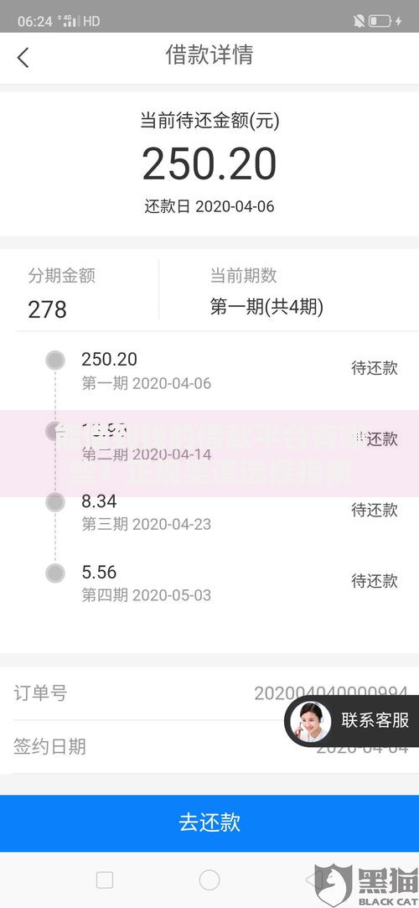Tap the muted notification bell icon

coord(359,22)
